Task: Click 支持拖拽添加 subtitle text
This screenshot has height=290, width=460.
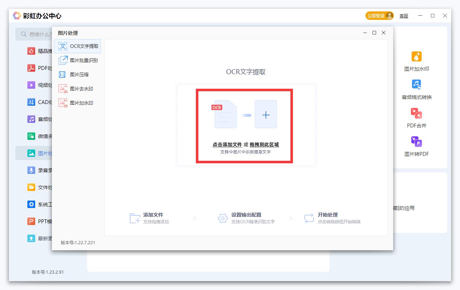Action: [x=156, y=222]
